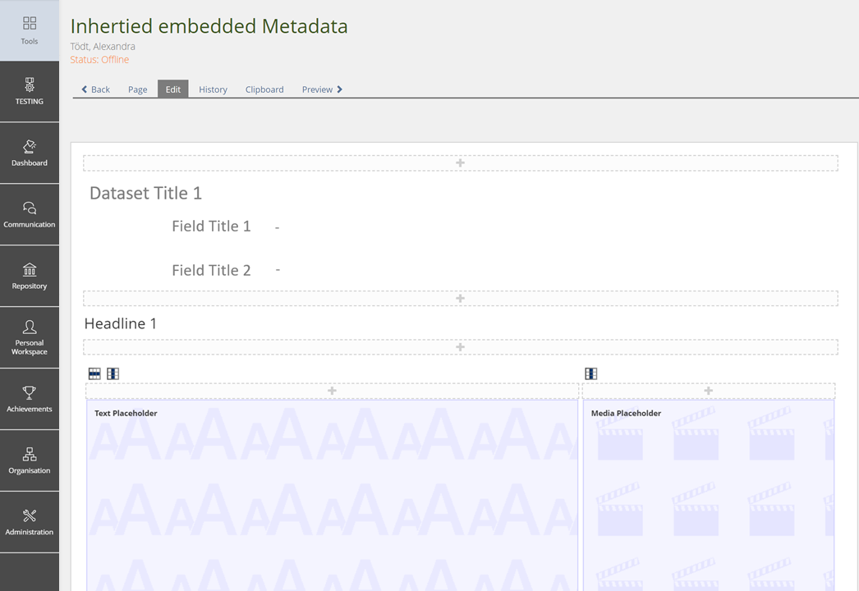
Task: Click the row layout icon above Text Placeholder
Action: click(x=94, y=373)
